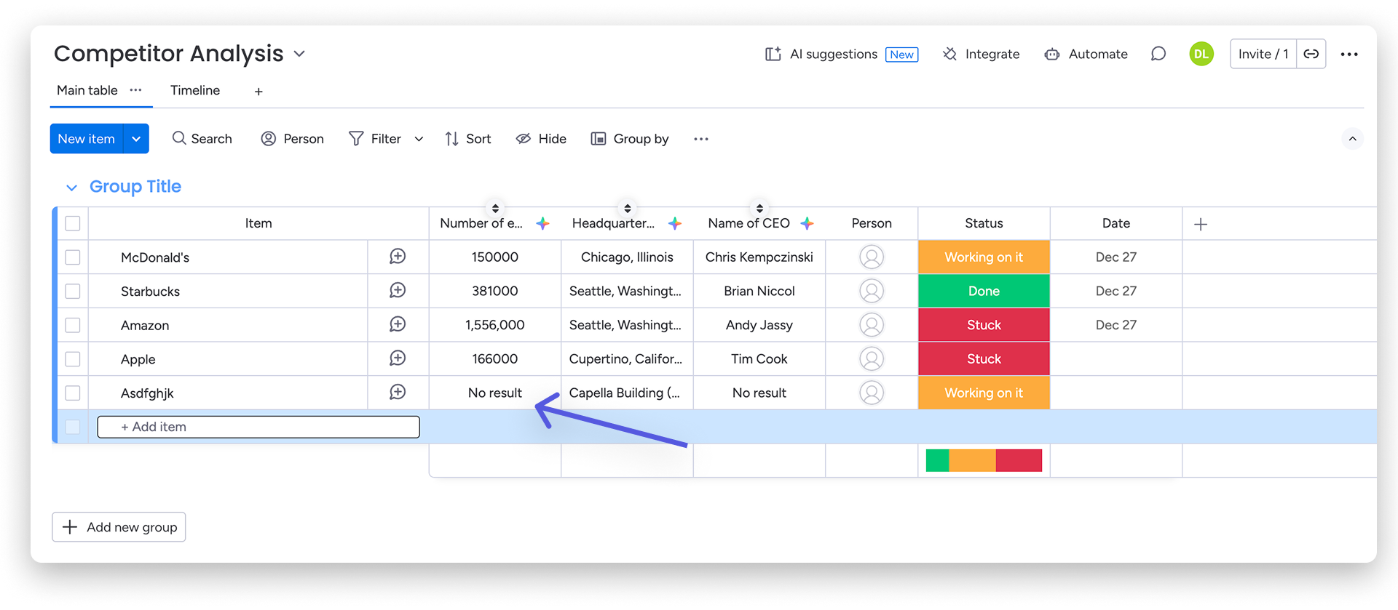Switch to Main table tab
Screen dimensions: 1398x610
pos(87,90)
